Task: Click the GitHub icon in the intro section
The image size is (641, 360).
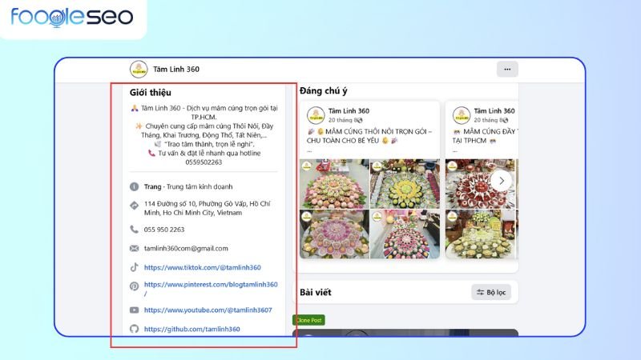Action: [134, 329]
